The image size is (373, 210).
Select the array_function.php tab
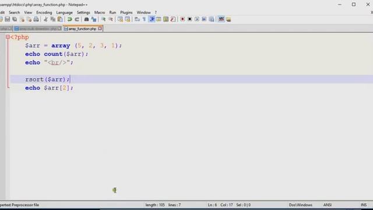click(x=82, y=29)
